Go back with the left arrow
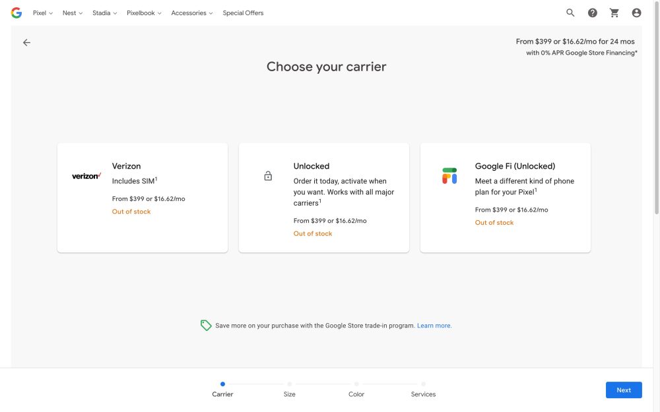 pos(26,42)
